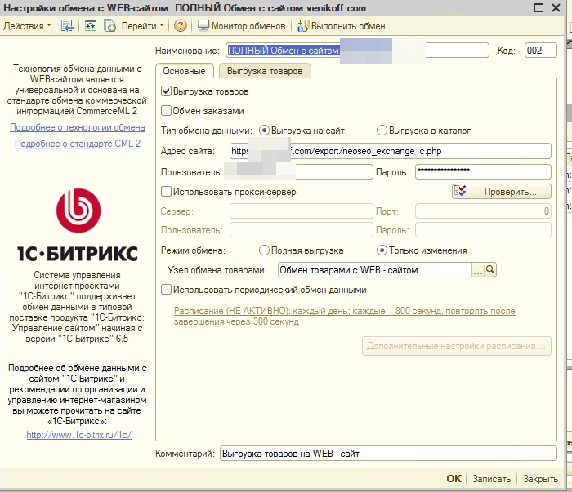Screen dimensions: 572x492
Task: Click the first toolbar icon next to Действия
Action: pos(68,26)
